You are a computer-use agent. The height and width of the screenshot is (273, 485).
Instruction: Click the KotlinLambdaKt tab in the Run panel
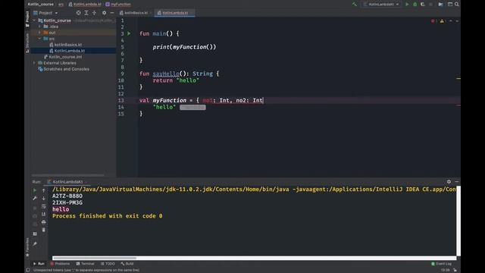tap(67, 182)
